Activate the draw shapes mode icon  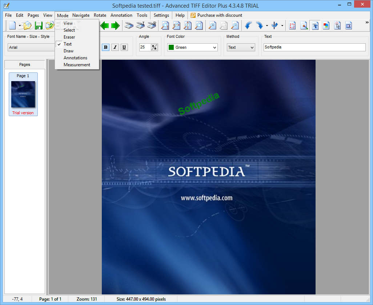[326, 25]
